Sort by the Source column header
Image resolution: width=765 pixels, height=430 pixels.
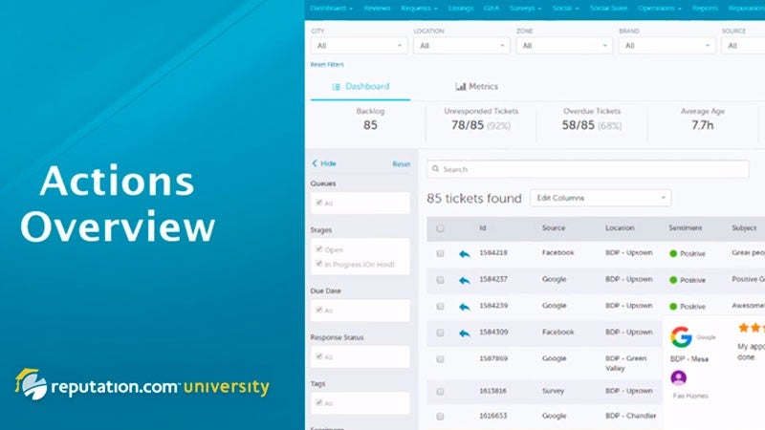pos(554,227)
